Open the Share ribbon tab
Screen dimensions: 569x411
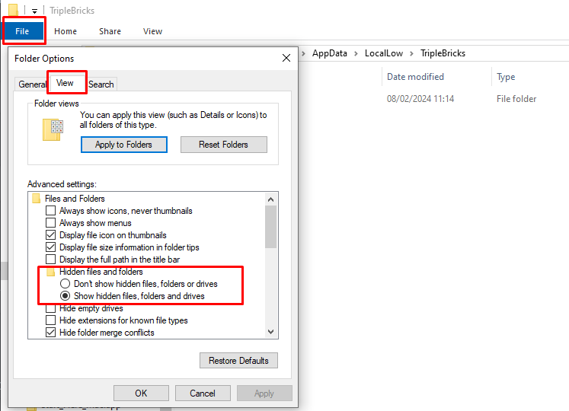(x=110, y=31)
